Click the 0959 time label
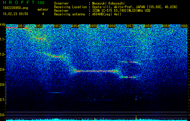 pos(166,26)
